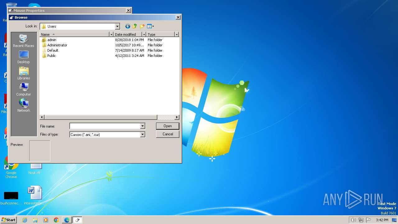Image resolution: width=398 pixels, height=224 pixels.
Task: Close the Mouse Properties window
Action: (x=128, y=11)
